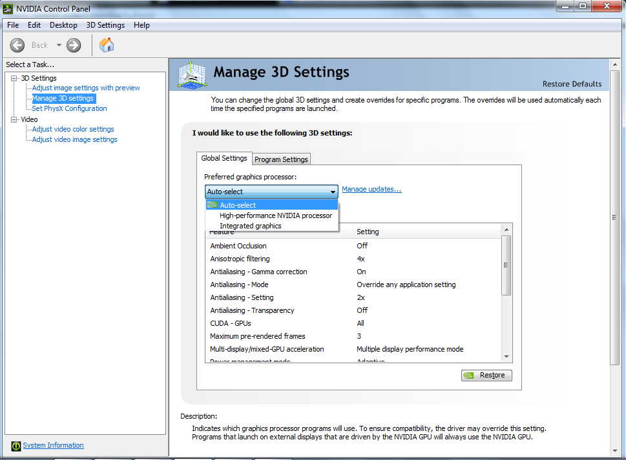Open Adjust image settings with preview

[86, 88]
